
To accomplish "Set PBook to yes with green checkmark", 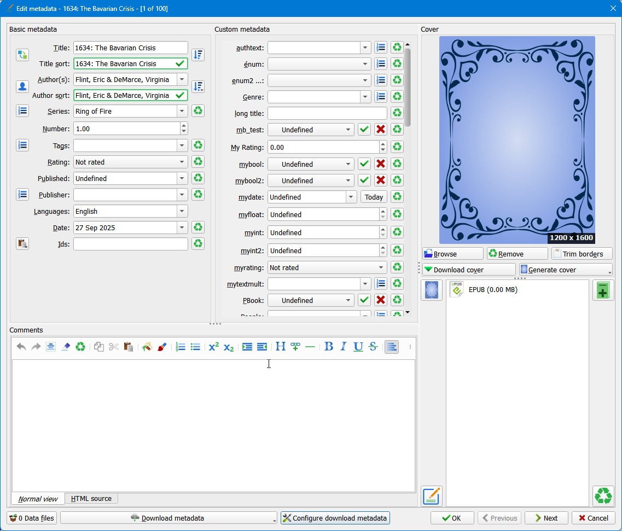I will [x=364, y=300].
